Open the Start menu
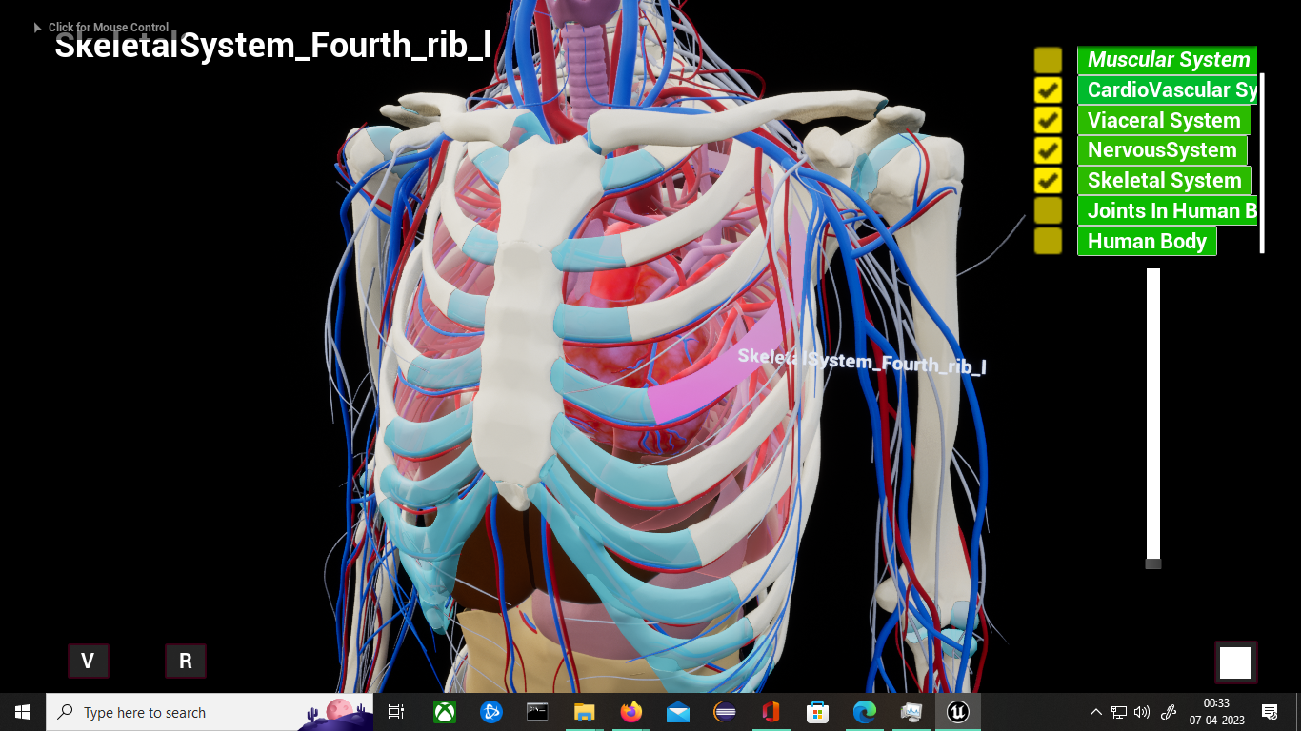The image size is (1301, 731). [21, 711]
